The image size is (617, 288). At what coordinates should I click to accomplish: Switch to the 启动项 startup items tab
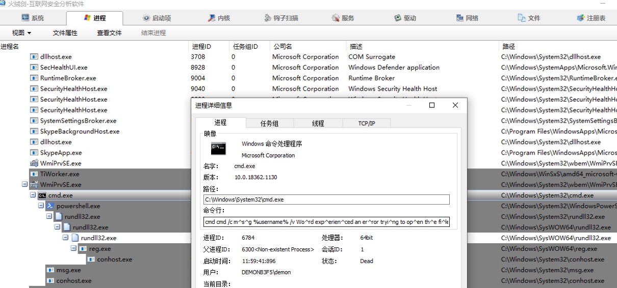pyautogui.click(x=157, y=18)
